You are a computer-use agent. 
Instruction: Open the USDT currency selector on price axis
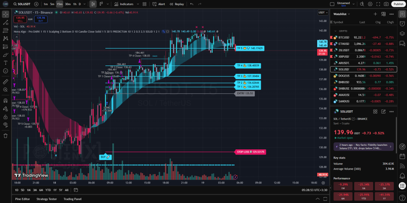pos(322,12)
